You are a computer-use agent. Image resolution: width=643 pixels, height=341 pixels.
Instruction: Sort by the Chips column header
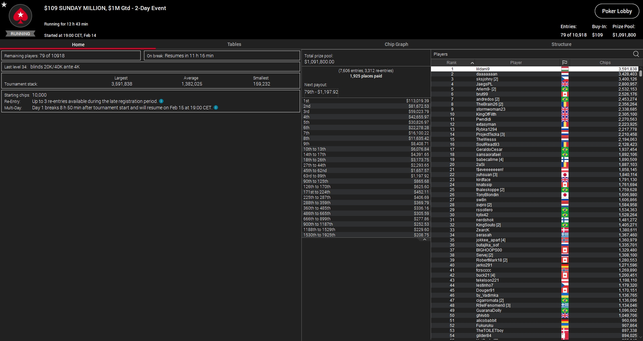pyautogui.click(x=605, y=63)
